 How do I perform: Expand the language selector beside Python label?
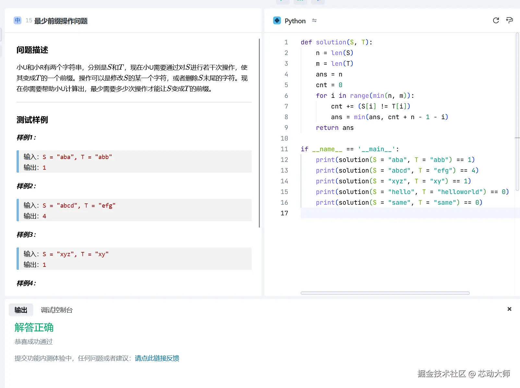click(314, 20)
